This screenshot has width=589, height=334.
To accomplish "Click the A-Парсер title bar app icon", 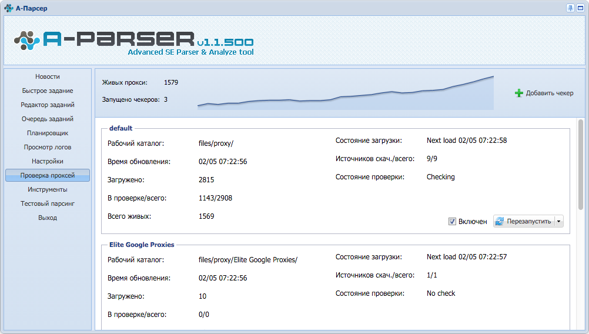I will 9,8.
